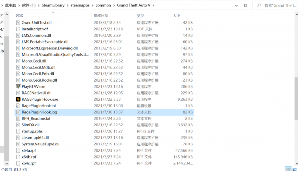Image resolution: width=298 pixels, height=171 pixels.
Task: Click the RagePluginHook.log text document icon
Action: coord(18,112)
